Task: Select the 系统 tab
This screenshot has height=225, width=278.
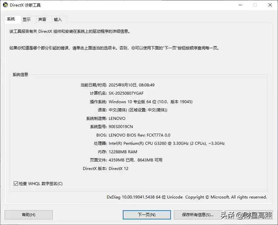Action: [x=11, y=19]
